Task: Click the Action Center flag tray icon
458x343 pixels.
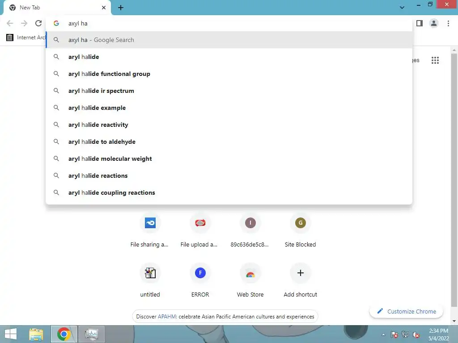Action: tap(394, 335)
